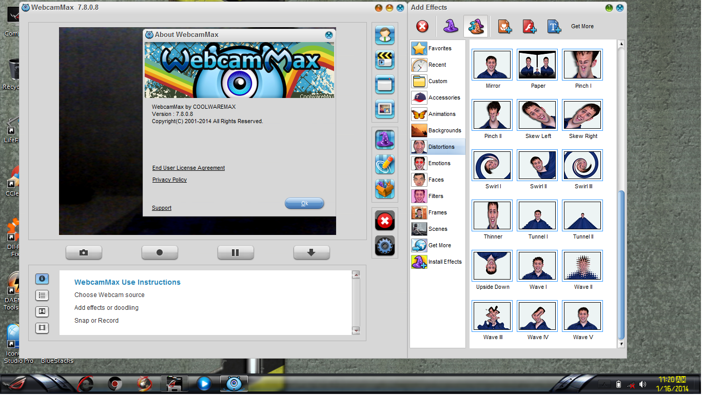
Task: Remove effect with red X in Add Effects toolbar
Action: coord(422,26)
